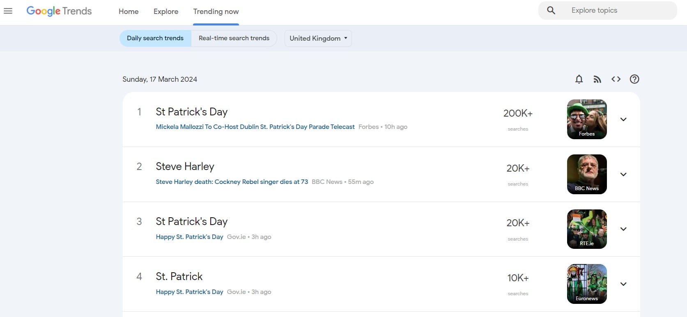Open the RSS feed icon
The width and height of the screenshot is (687, 317).
(597, 79)
